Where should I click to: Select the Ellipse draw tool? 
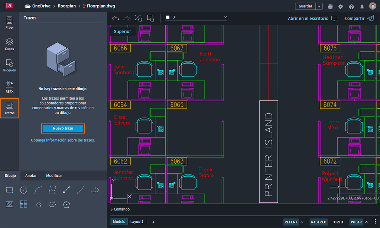pyautogui.click(x=52, y=204)
